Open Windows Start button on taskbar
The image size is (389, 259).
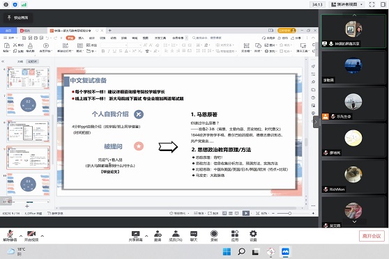click(x=227, y=252)
